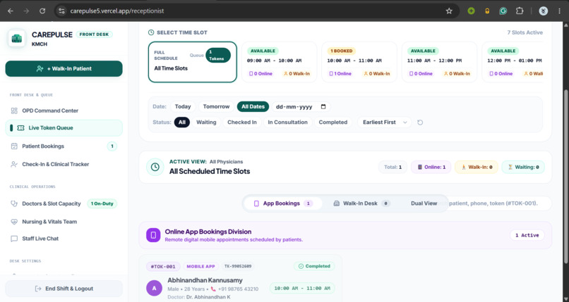Switch to Walk-In Desk tab

tap(361, 203)
